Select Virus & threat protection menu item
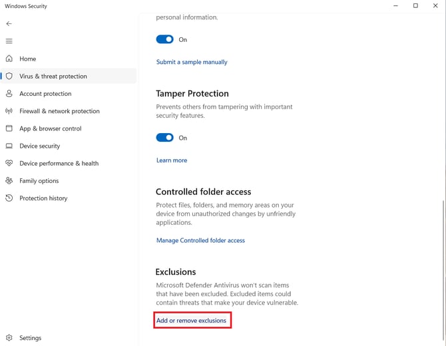The image size is (446, 346). tap(69, 77)
